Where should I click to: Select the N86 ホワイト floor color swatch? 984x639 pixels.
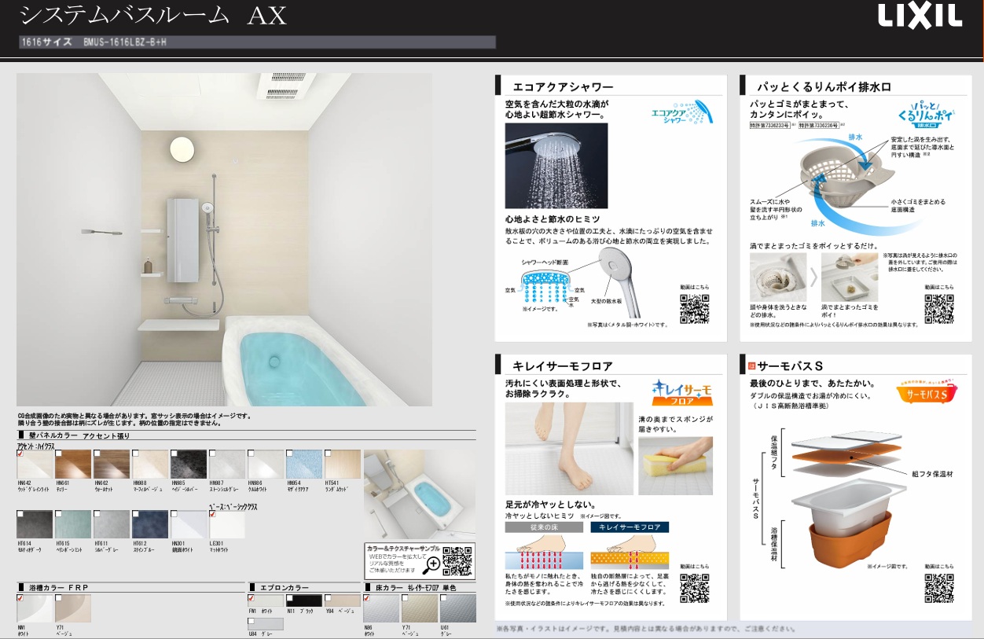pyautogui.click(x=380, y=608)
